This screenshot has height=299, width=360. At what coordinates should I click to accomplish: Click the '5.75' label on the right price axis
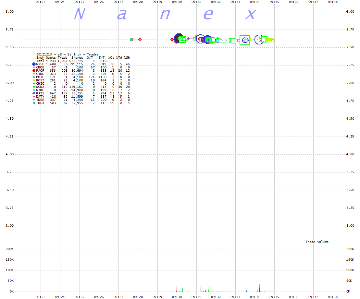350,30
